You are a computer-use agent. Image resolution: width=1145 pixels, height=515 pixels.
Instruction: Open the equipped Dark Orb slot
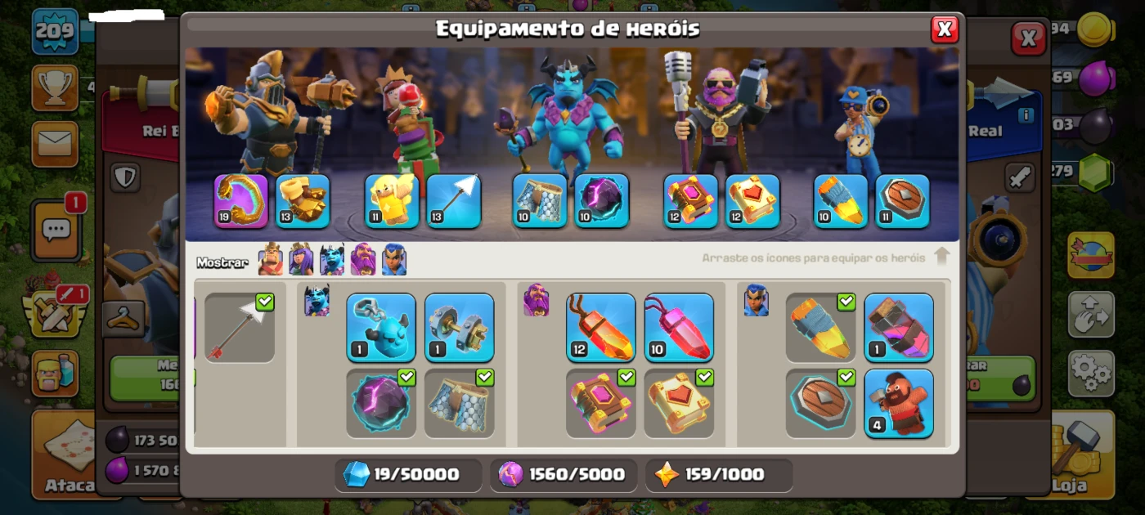click(x=602, y=200)
